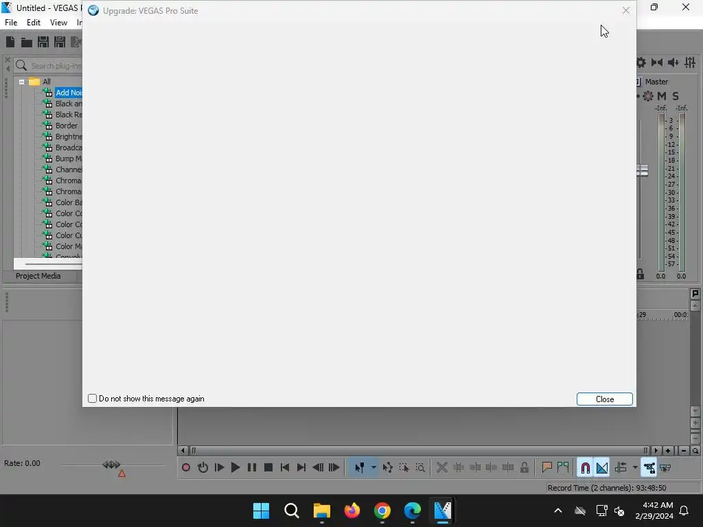Click the Dim Output speaker icon
The height and width of the screenshot is (527, 703).
click(x=673, y=62)
